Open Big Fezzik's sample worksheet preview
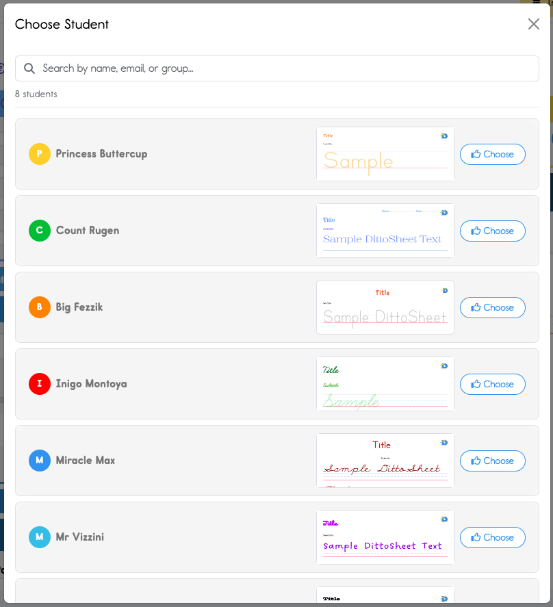This screenshot has width=553, height=607. (x=385, y=307)
